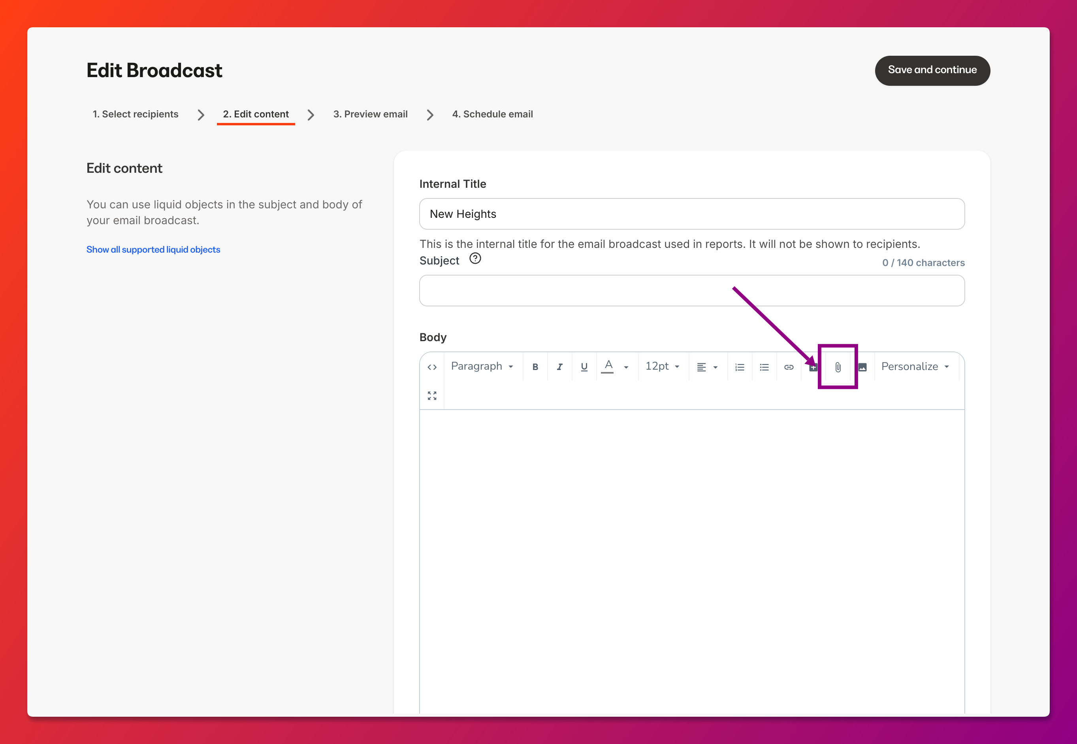Click the chevron after Select recipients

(201, 115)
